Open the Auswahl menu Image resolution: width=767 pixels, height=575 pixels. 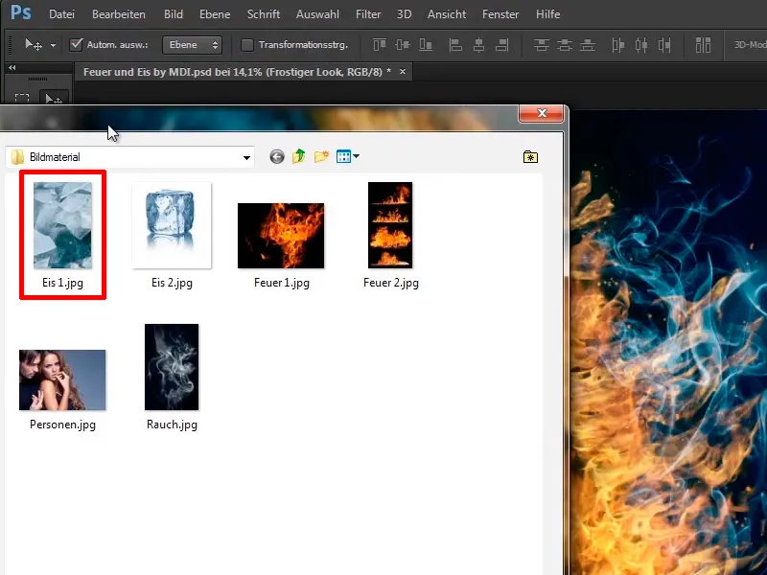[x=317, y=14]
